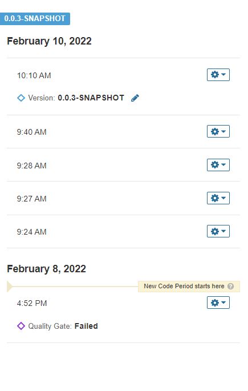Click the New Code Period starts here label
Image resolution: width=248 pixels, height=391 pixels.
[x=184, y=287]
